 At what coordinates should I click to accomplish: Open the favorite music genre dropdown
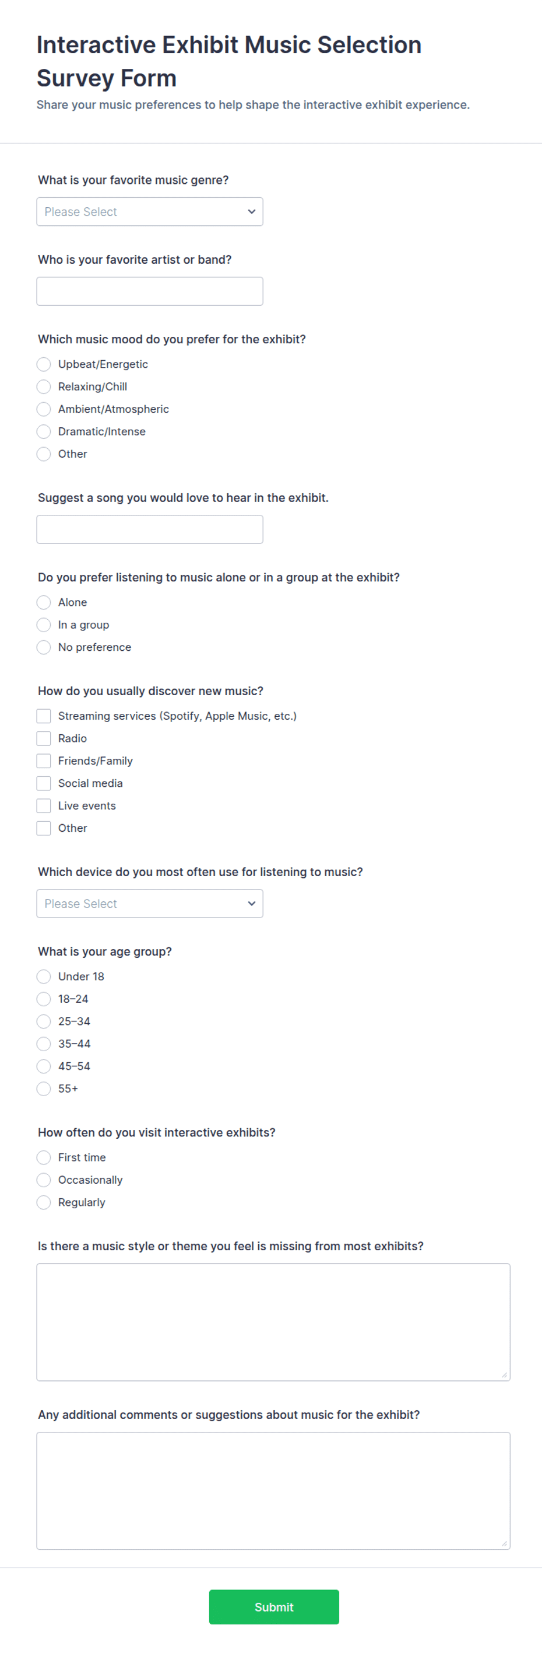(149, 212)
